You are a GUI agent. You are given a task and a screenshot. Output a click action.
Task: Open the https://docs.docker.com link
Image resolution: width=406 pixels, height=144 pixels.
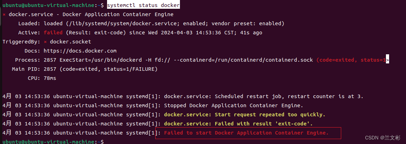tap(80, 51)
